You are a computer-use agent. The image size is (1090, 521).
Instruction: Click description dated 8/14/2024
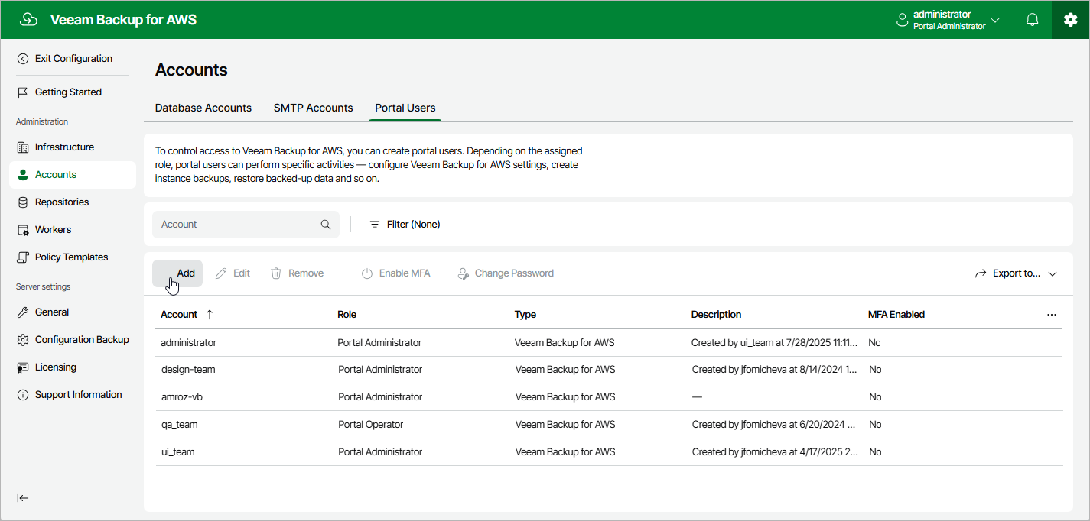point(775,370)
